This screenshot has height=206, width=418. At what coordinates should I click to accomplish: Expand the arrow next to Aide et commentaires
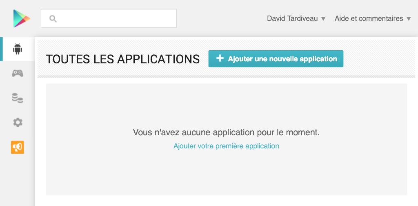409,19
